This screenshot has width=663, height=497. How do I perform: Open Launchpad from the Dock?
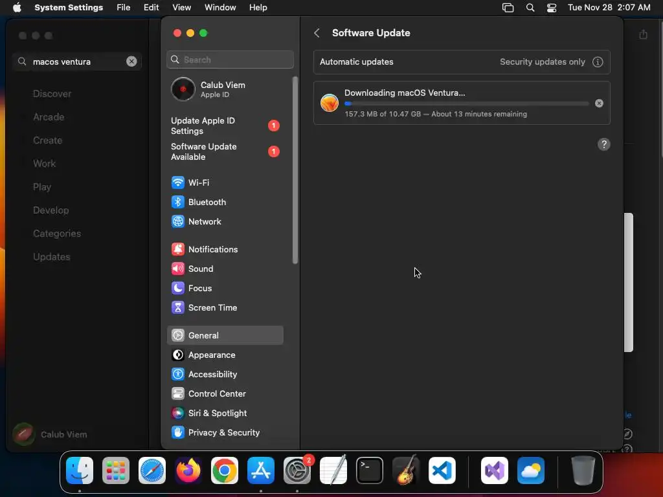(116, 470)
